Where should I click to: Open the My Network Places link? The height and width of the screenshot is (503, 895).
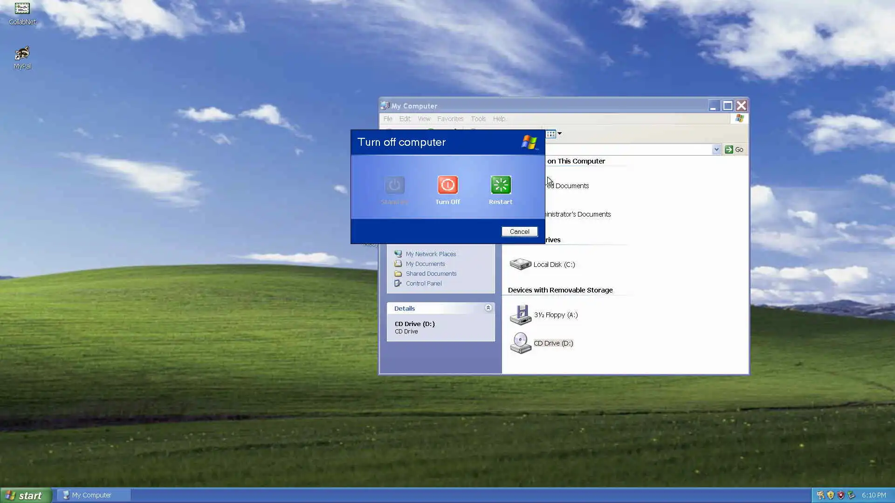(x=430, y=254)
